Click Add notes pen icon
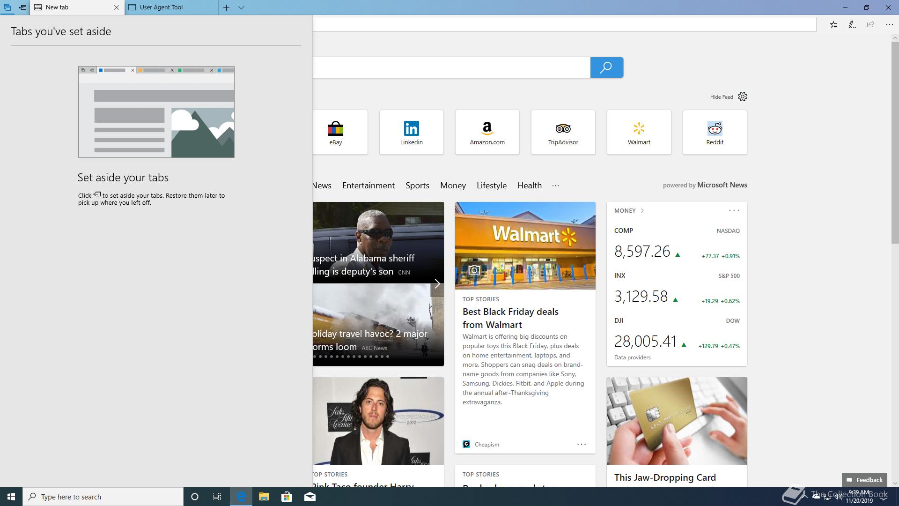Screen dimensions: 899x506 (x=852, y=25)
